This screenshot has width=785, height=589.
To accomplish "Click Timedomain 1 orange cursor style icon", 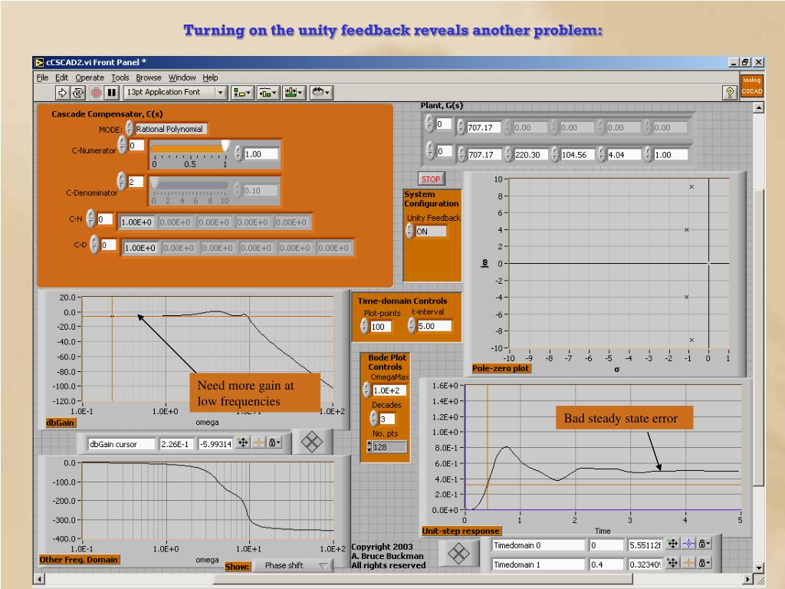I will tap(689, 563).
